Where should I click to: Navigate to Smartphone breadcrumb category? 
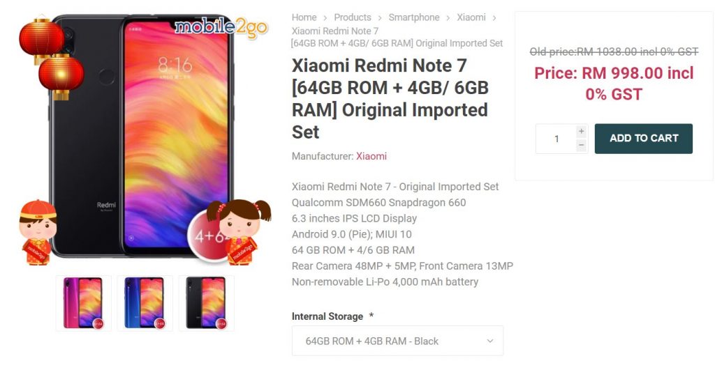coord(414,17)
